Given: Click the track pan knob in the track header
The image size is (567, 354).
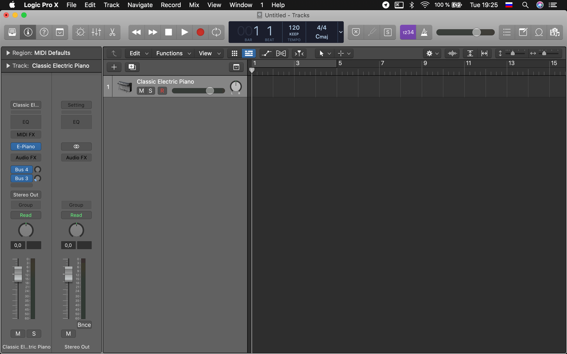Looking at the screenshot, I should [x=236, y=87].
